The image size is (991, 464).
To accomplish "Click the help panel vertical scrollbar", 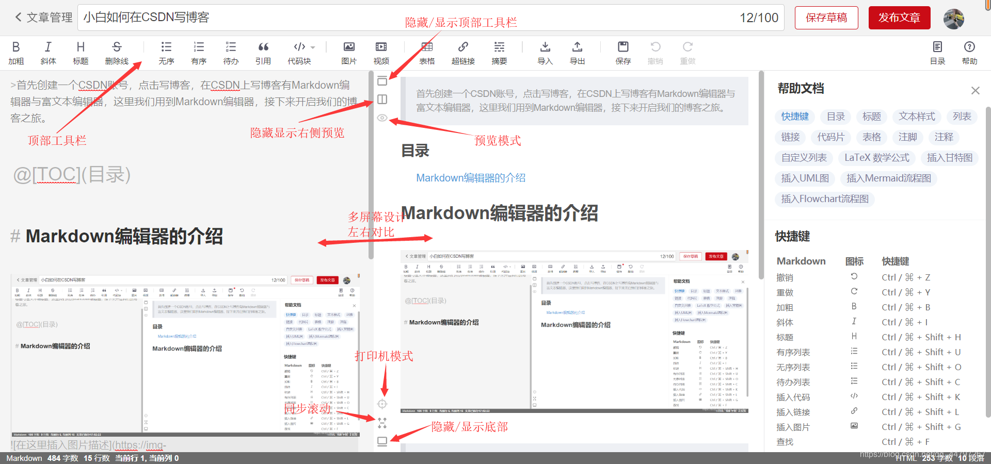I will pos(988,262).
